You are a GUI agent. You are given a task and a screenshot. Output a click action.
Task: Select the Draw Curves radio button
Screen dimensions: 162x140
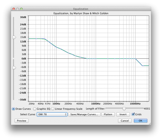pos(13,109)
